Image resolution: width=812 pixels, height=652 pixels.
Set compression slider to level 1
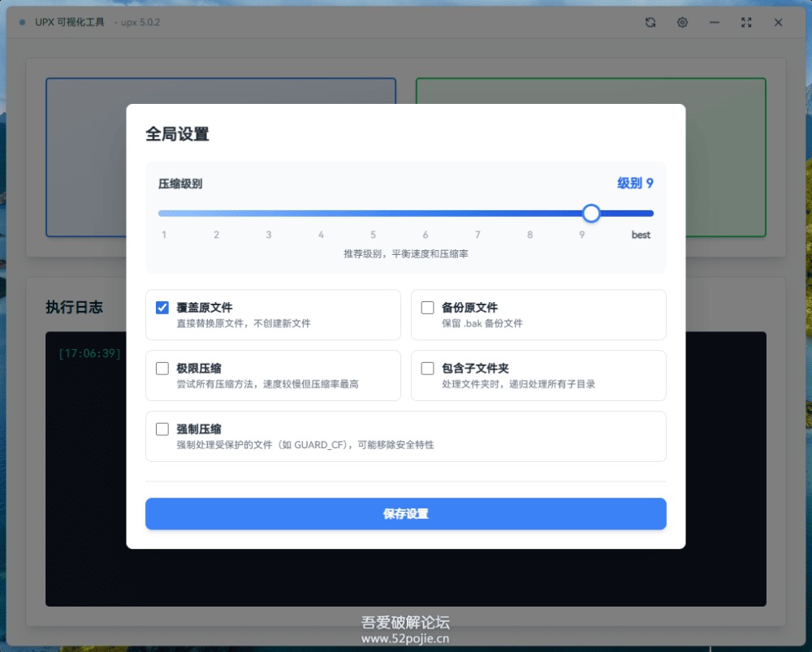pos(164,214)
